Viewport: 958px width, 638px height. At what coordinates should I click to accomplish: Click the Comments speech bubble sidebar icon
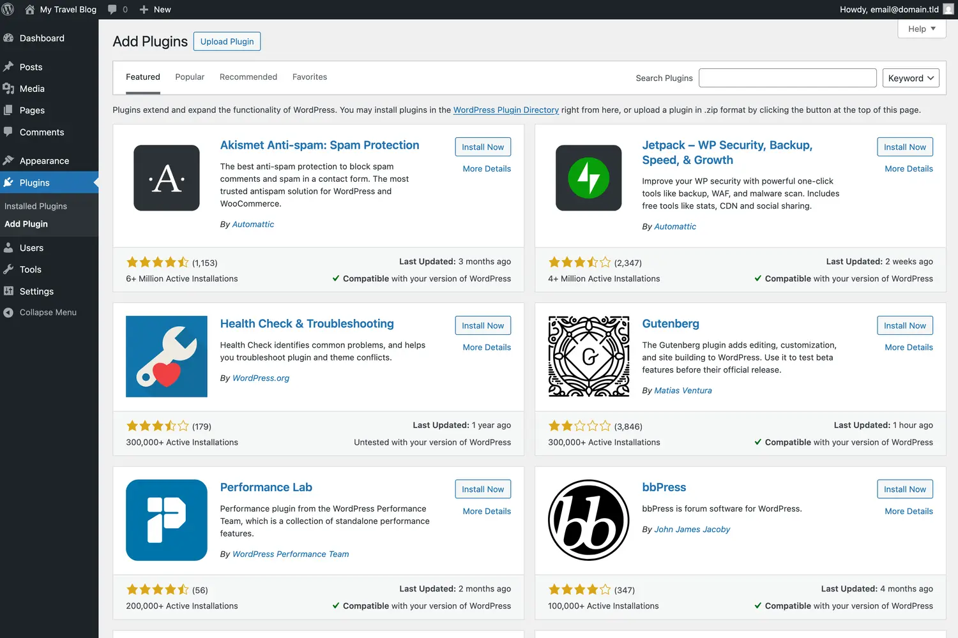point(8,132)
